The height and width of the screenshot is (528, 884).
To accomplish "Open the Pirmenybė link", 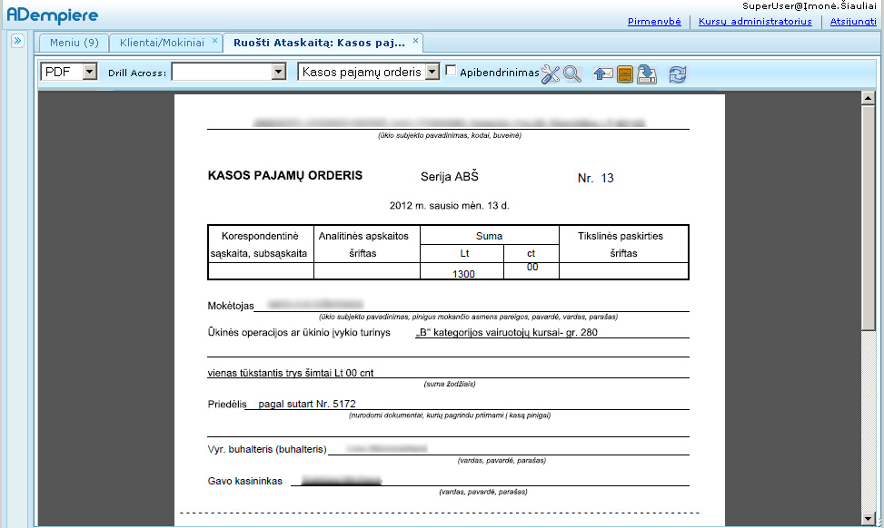I will (654, 22).
